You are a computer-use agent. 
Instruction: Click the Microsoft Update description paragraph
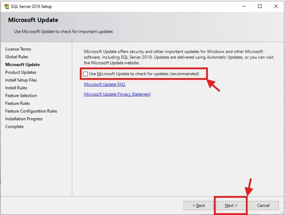(178, 57)
